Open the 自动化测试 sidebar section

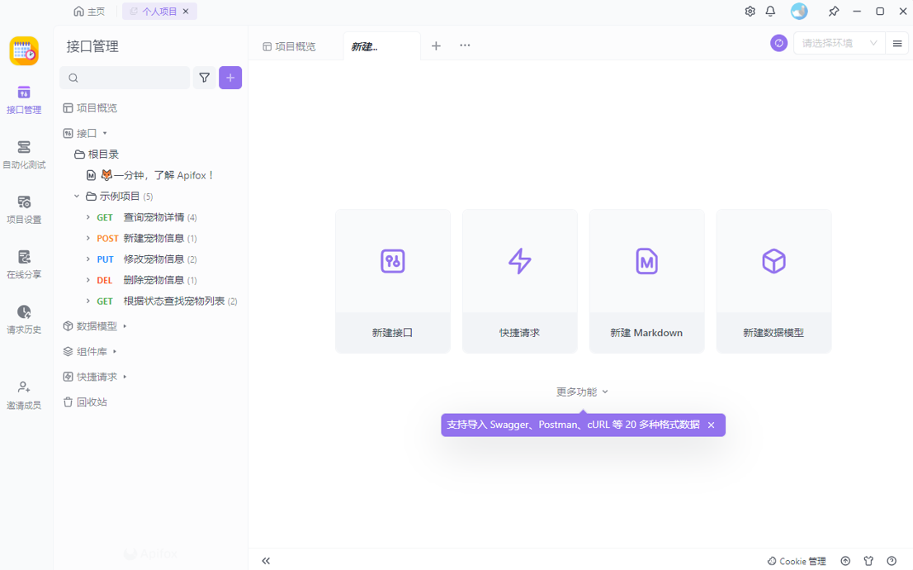coord(24,154)
